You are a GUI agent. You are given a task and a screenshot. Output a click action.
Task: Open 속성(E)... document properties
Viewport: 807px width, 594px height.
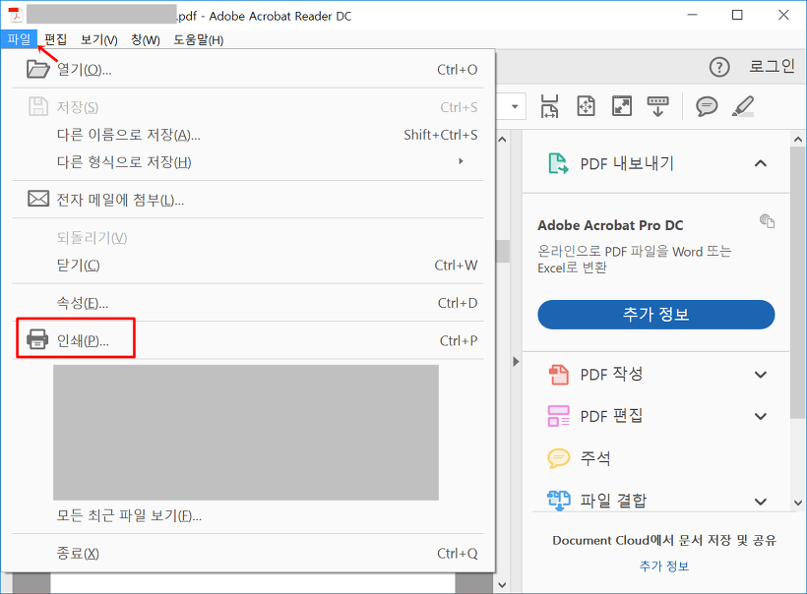coord(248,303)
